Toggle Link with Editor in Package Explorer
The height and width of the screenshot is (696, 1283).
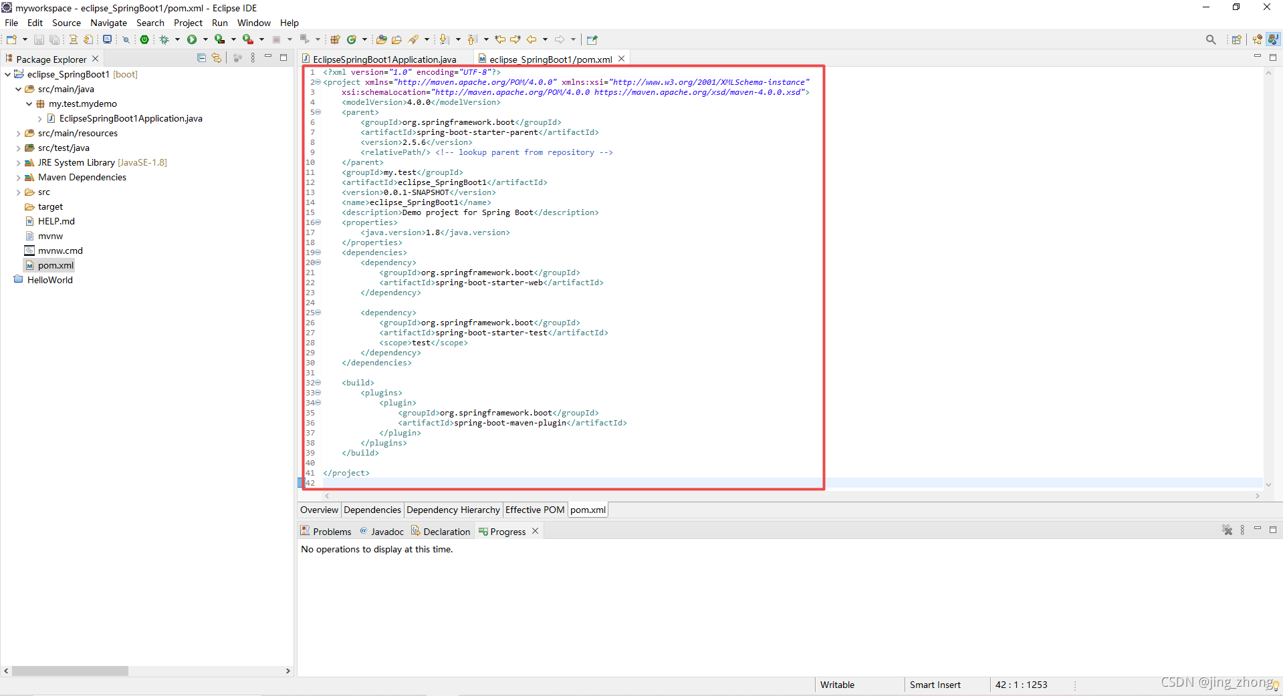coord(216,58)
